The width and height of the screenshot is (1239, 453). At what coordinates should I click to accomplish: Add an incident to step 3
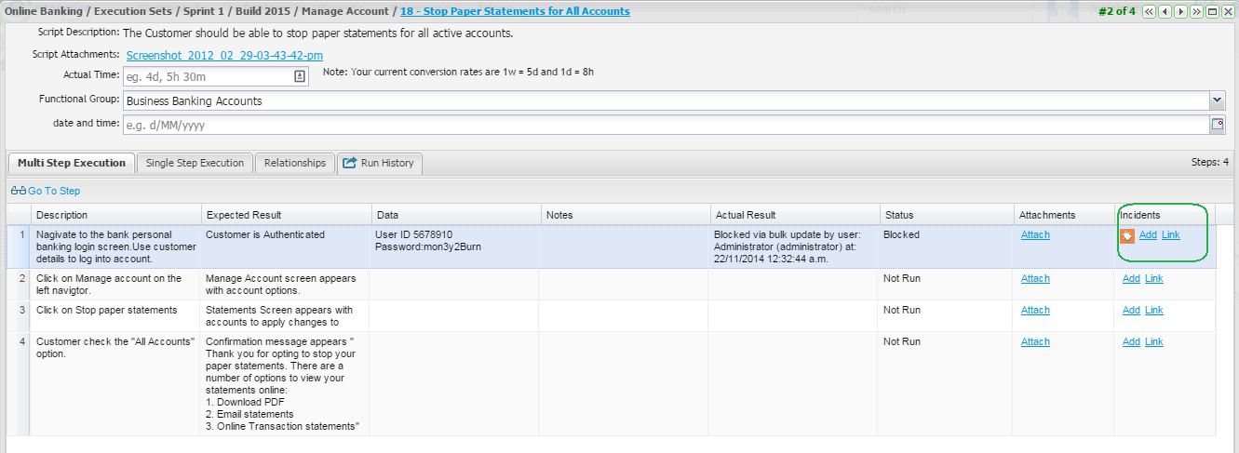(x=1131, y=311)
